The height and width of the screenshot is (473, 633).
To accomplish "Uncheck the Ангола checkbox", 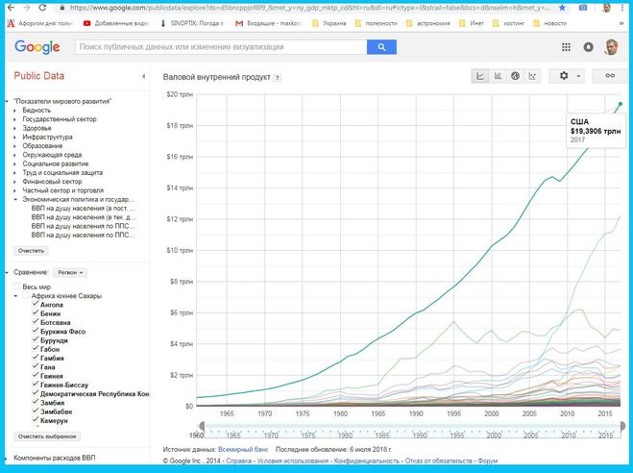I will 36,305.
